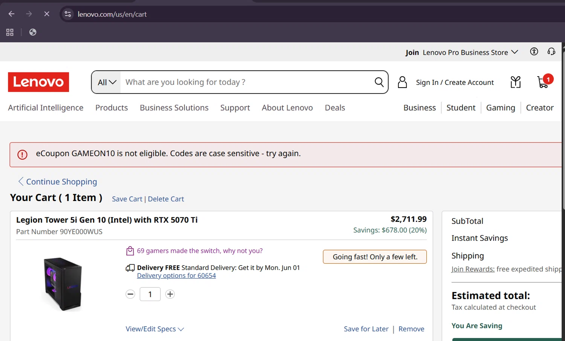Click the Savings: $678.00 (20%) text
The width and height of the screenshot is (565, 341).
pyautogui.click(x=390, y=230)
